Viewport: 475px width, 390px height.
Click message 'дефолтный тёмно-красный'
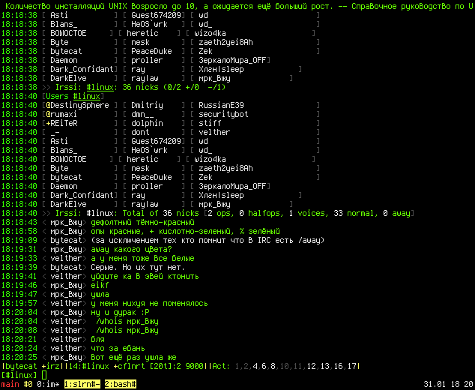point(142,222)
